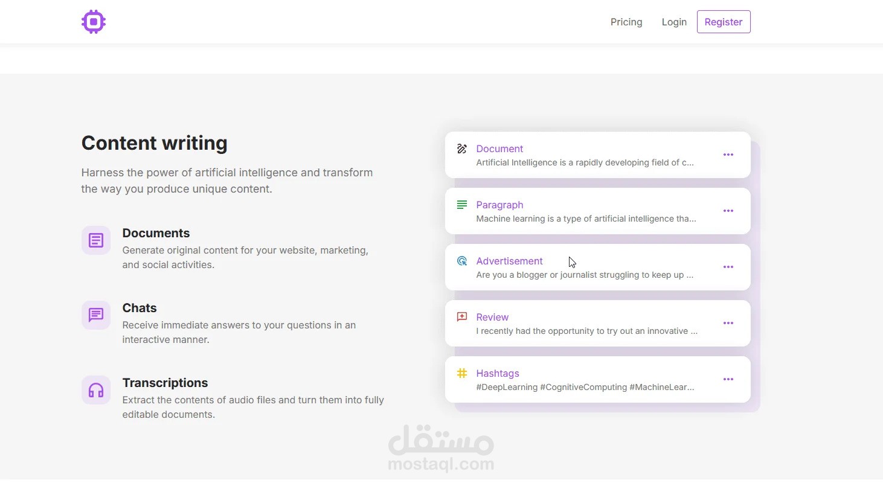Go to the Login page
This screenshot has width=883, height=483.
[x=674, y=22]
